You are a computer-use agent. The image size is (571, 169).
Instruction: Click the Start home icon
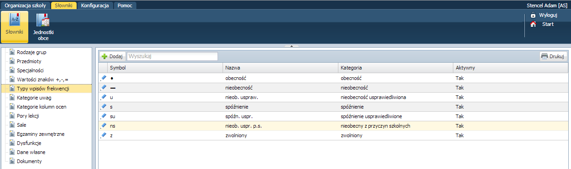533,24
